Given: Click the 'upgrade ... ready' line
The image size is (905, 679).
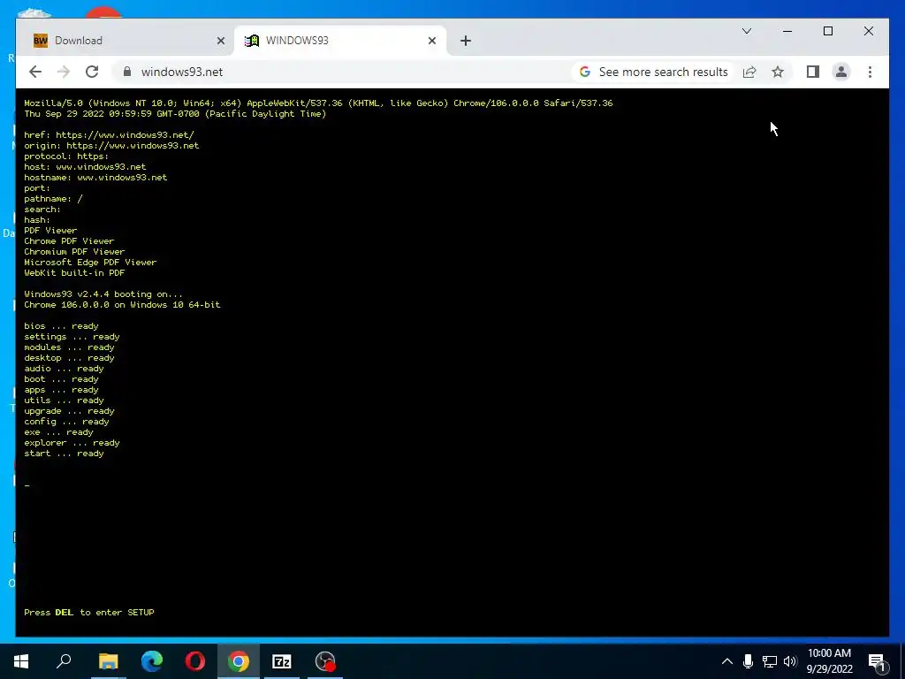Looking at the screenshot, I should point(69,411).
